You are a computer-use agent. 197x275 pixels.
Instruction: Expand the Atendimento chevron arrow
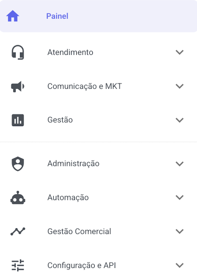(x=179, y=52)
